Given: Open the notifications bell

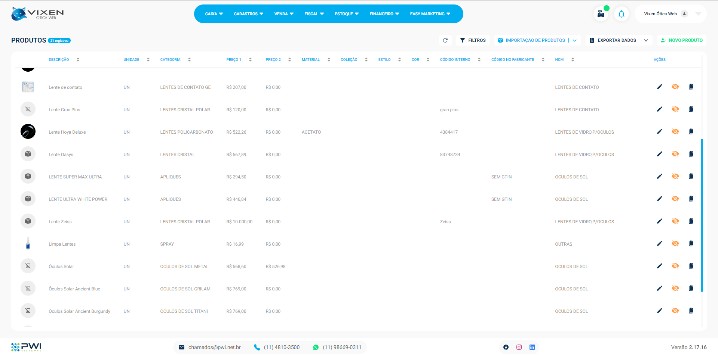Looking at the screenshot, I should pyautogui.click(x=621, y=14).
